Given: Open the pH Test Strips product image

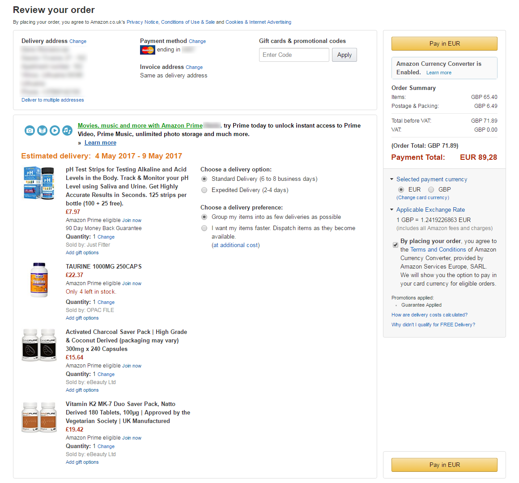Looking at the screenshot, I should click(39, 183).
